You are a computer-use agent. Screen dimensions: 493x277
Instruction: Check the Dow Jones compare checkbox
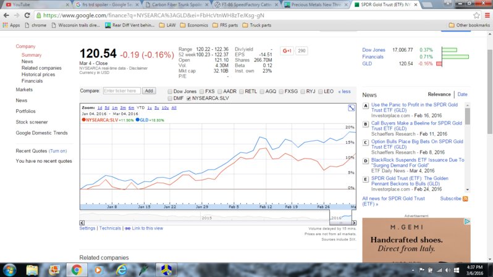[170, 91]
